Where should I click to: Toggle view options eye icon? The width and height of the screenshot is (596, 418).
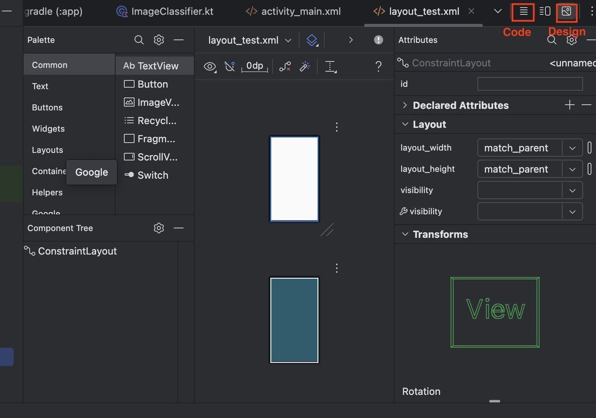210,66
